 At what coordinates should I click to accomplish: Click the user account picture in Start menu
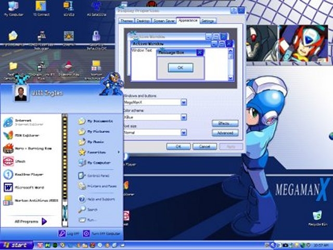pos(21,94)
